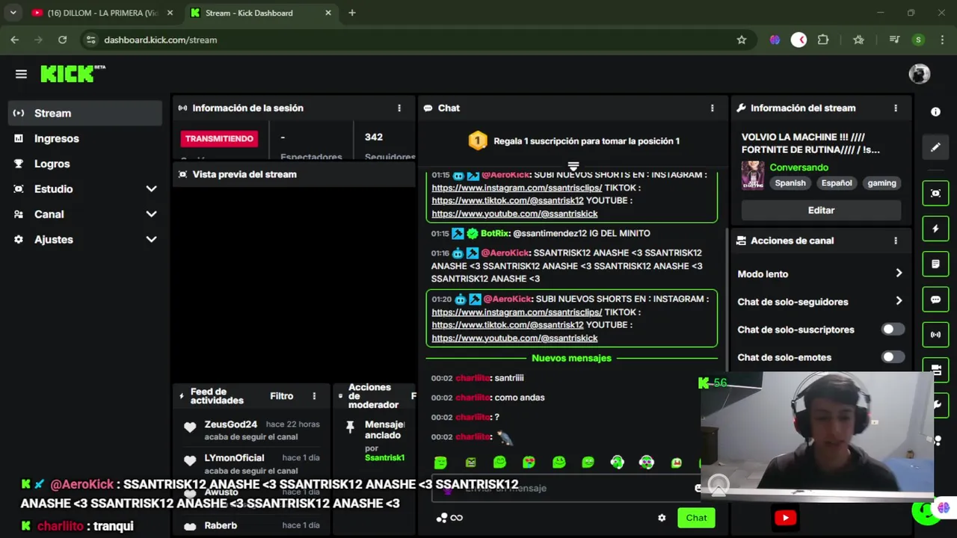Open Información del stream three-dot menu
This screenshot has width=957, height=538.
(x=896, y=108)
